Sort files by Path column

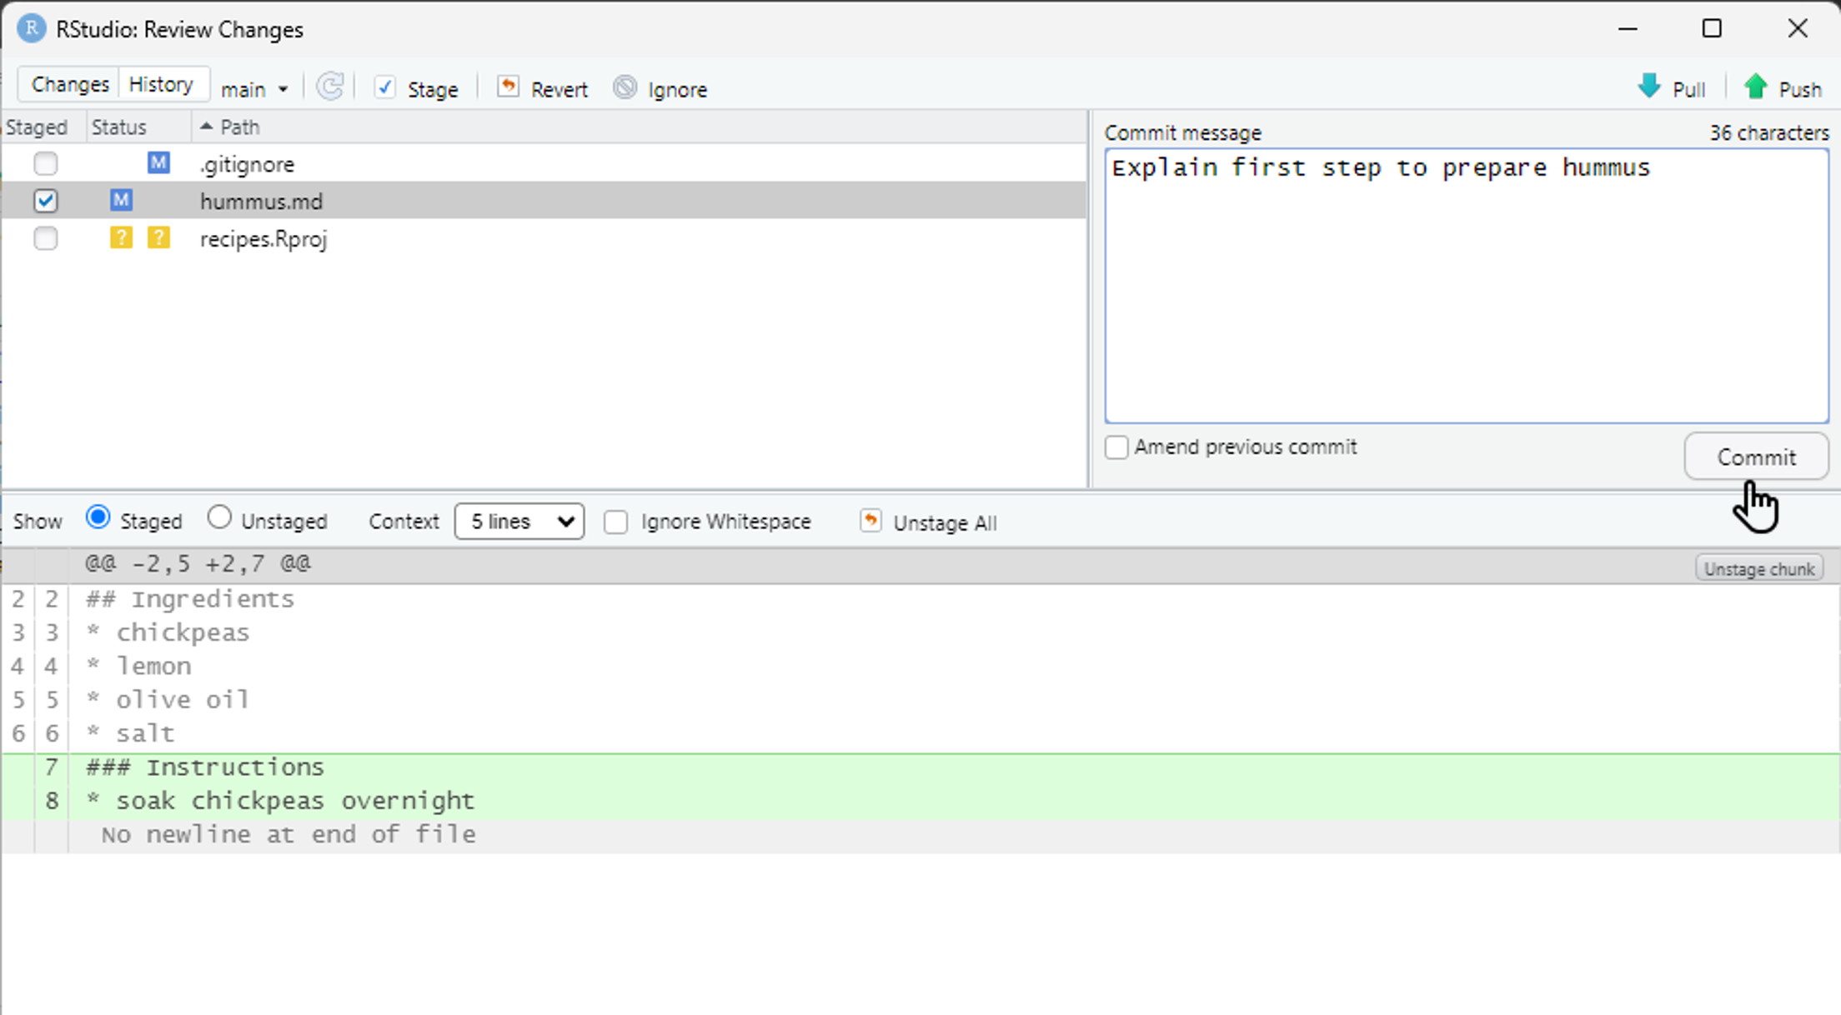[x=239, y=127]
